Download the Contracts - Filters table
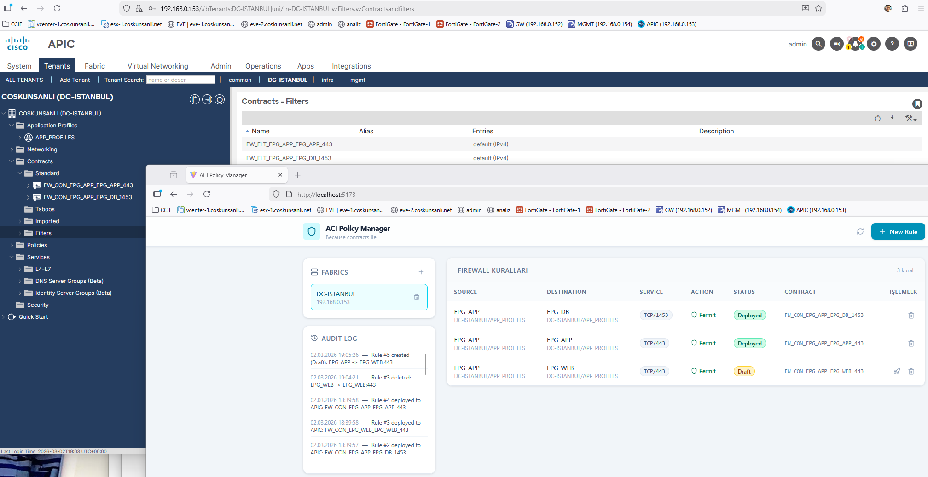Screen dimensions: 928x477 892,119
